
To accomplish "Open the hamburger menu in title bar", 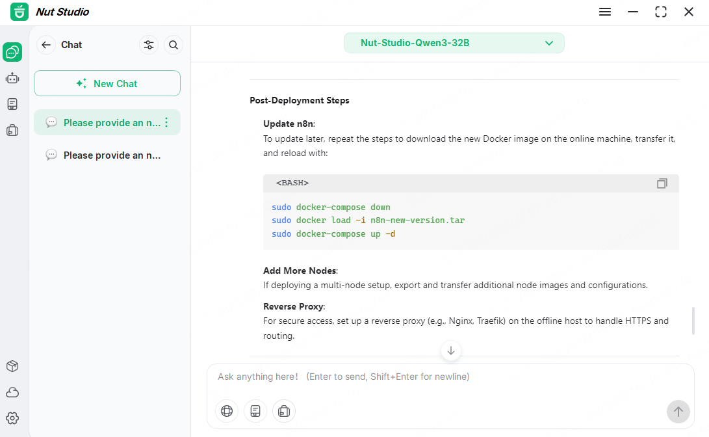I will pyautogui.click(x=605, y=12).
